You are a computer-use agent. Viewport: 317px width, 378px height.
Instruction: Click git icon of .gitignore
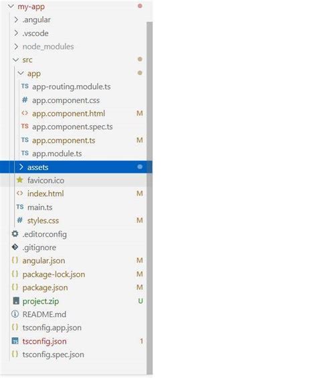15,247
